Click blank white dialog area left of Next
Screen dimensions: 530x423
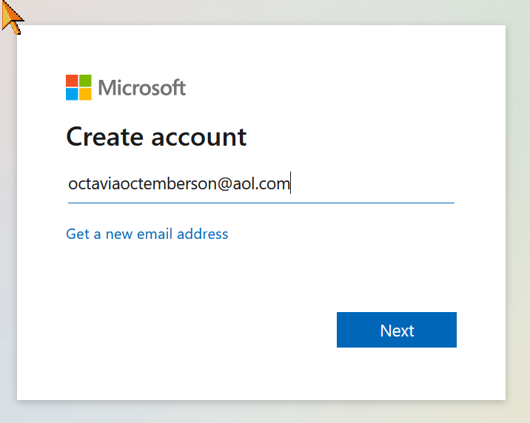click(x=199, y=330)
